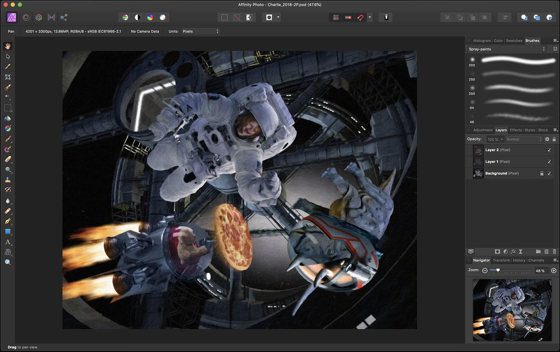Image resolution: width=560 pixels, height=352 pixels.
Task: Pick the Color Picker eyedropper tool
Action: point(8,67)
